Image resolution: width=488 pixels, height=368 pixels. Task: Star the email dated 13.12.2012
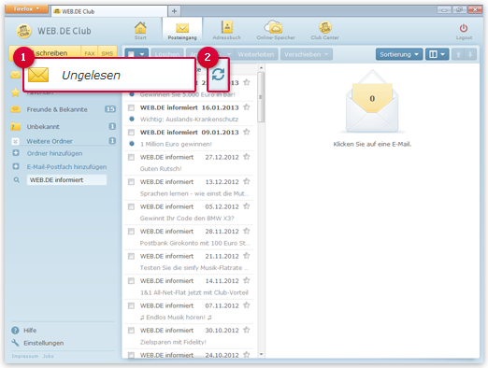pyautogui.click(x=247, y=181)
